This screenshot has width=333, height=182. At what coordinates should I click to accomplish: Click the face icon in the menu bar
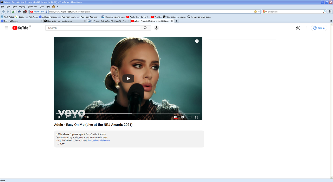point(54,6)
